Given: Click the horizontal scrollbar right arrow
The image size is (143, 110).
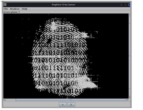Looking at the screenshot, I should click(x=127, y=100).
